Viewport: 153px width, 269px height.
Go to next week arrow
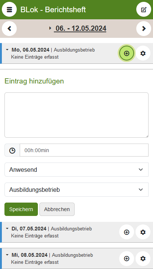pos(144,29)
